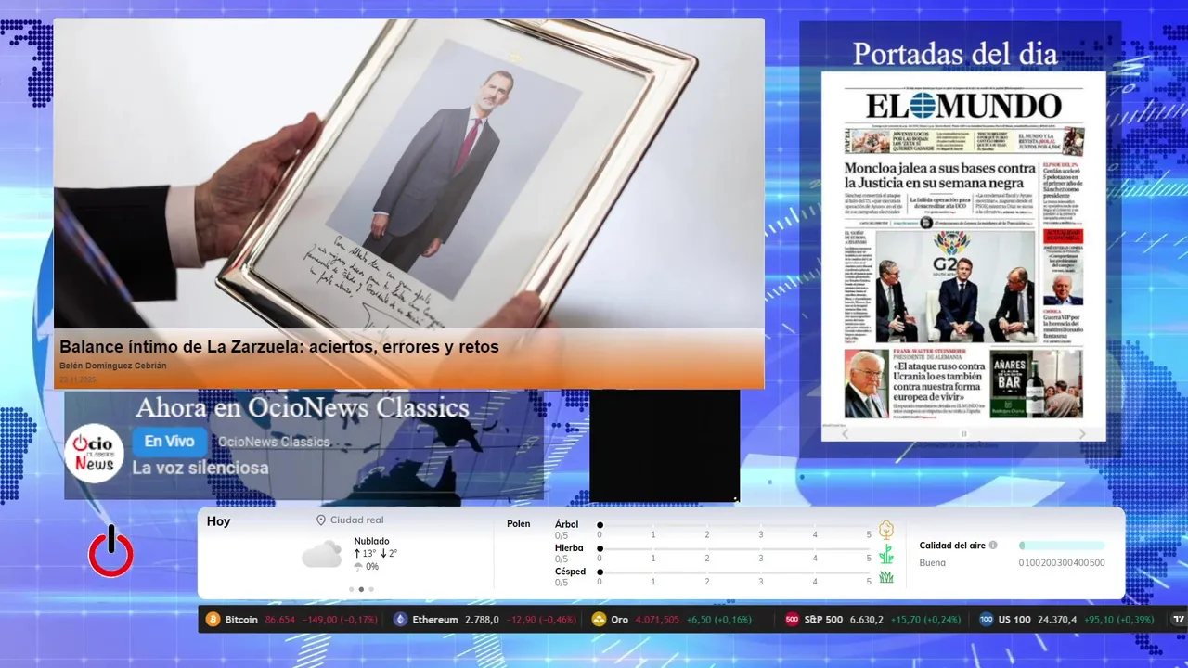Click the US 100 blue badge icon
1188x668 pixels.
[x=986, y=620]
